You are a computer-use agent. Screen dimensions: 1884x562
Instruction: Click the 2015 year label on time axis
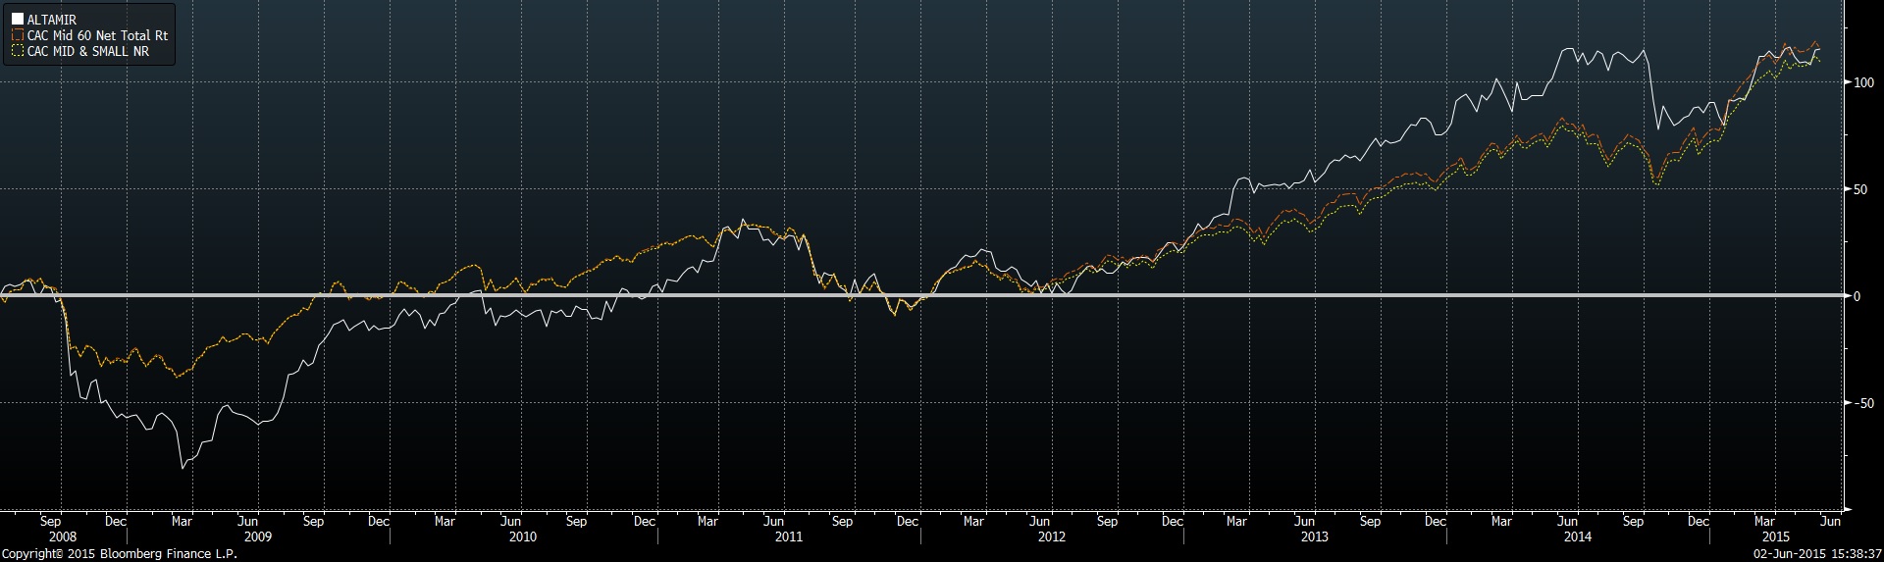[x=1775, y=536]
